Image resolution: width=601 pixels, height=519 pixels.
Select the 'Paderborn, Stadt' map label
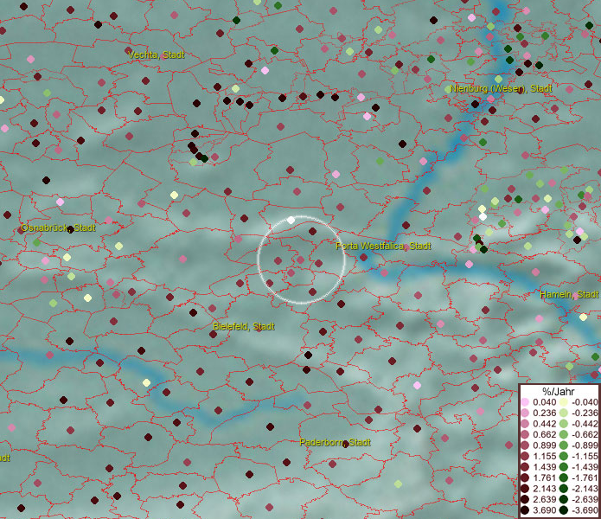tap(335, 442)
